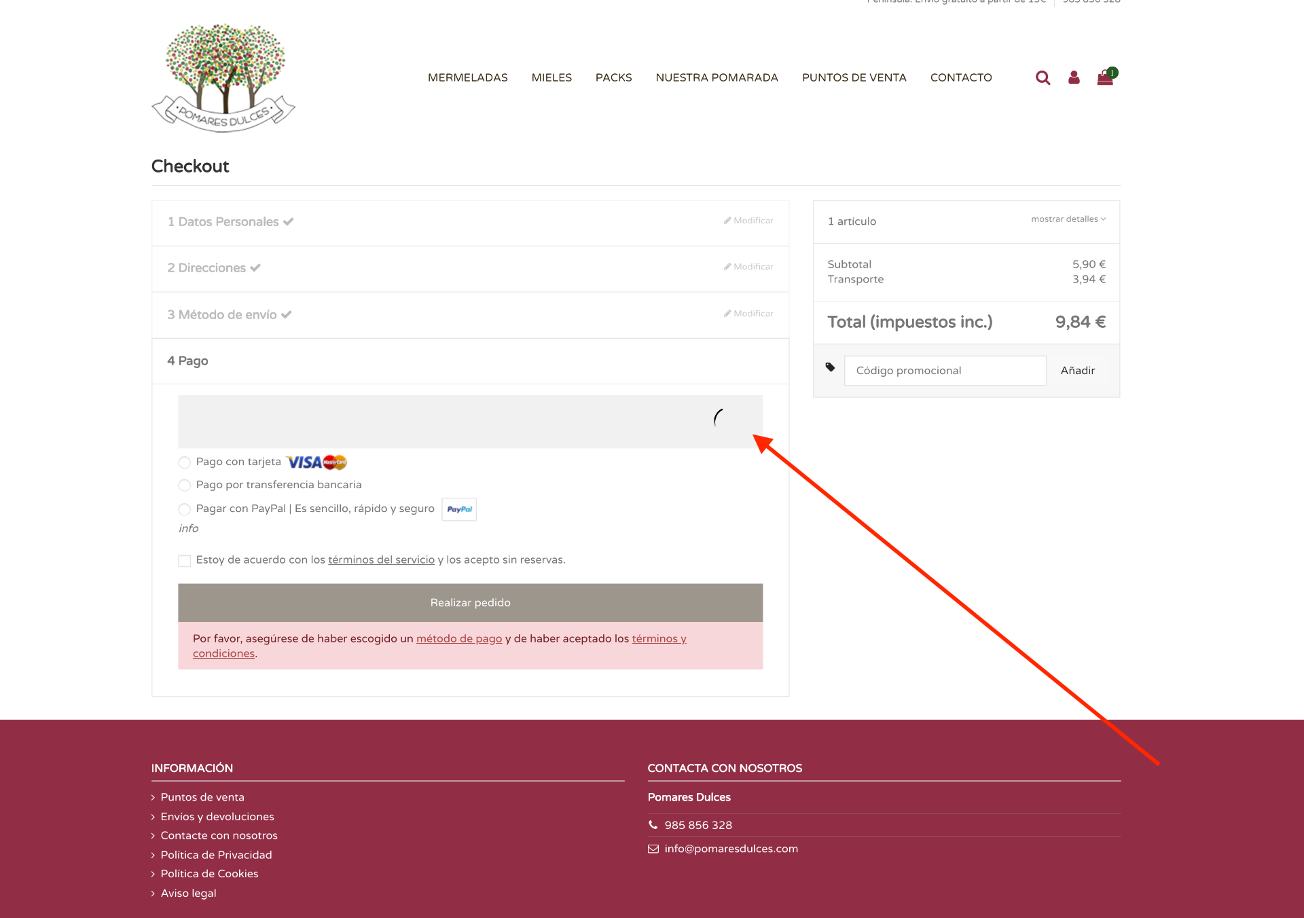
Task: Click the Código promocional input field
Action: (945, 371)
